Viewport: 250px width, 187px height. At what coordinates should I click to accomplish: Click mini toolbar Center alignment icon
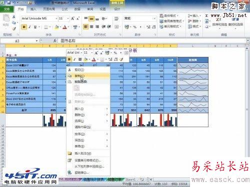click(x=80, y=59)
